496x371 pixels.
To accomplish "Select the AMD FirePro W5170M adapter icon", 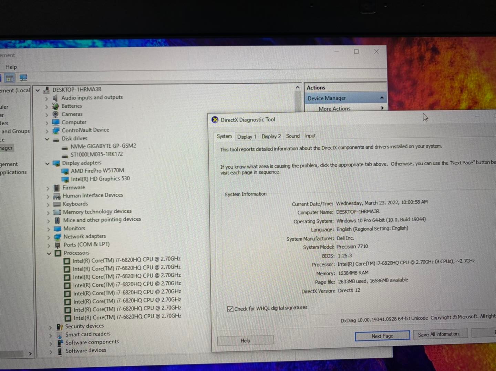I will click(65, 171).
